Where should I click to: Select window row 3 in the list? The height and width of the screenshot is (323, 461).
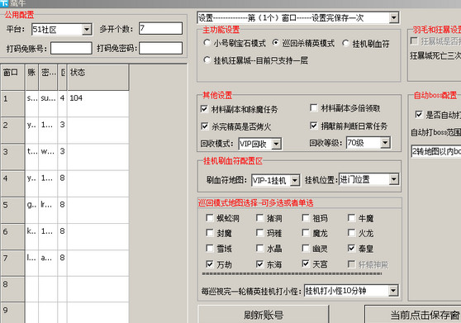tap(64, 157)
